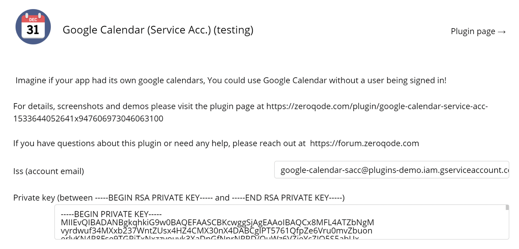Click the Private key textarea scrollbar thumb
The height and width of the screenshot is (249, 519).
tap(507, 207)
